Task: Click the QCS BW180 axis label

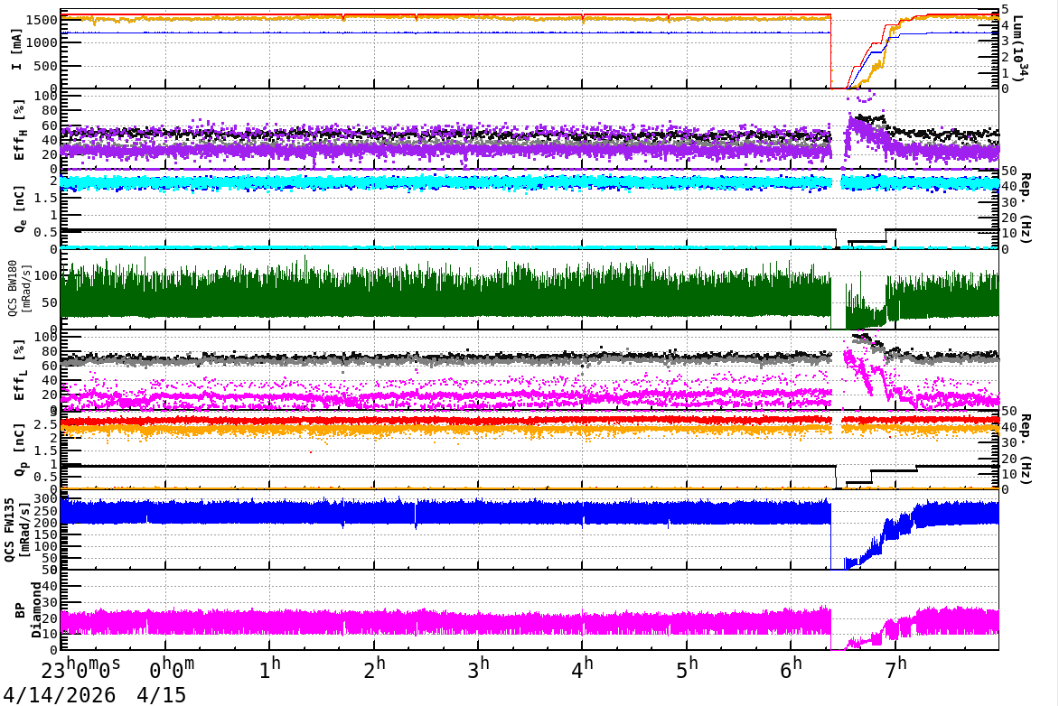Action: coord(18,288)
